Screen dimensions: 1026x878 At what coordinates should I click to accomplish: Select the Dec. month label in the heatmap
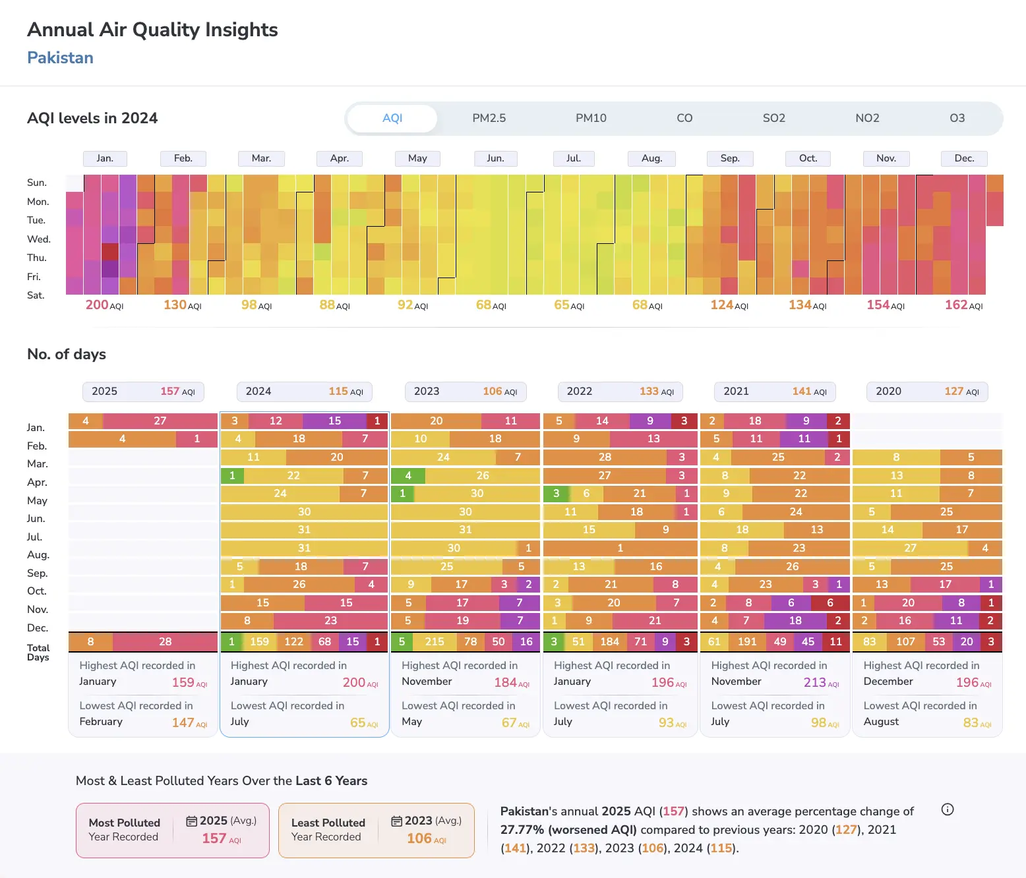coord(965,158)
